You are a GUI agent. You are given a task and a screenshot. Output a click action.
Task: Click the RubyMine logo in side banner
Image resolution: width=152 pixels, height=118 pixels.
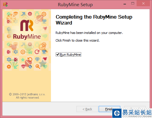pyautogui.click(x=27, y=29)
